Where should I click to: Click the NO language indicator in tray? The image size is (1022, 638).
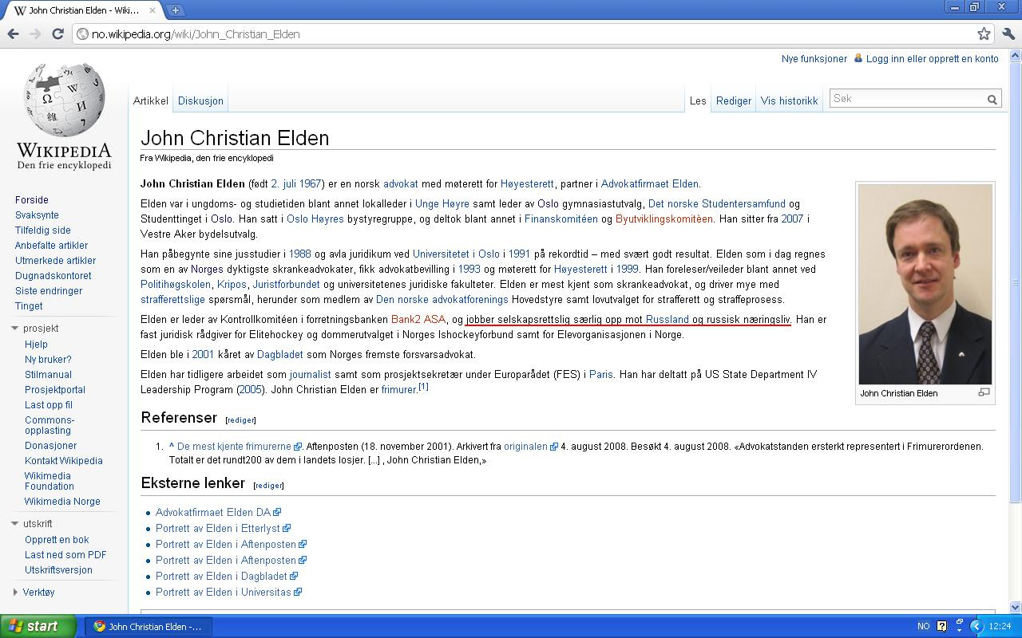pos(924,627)
